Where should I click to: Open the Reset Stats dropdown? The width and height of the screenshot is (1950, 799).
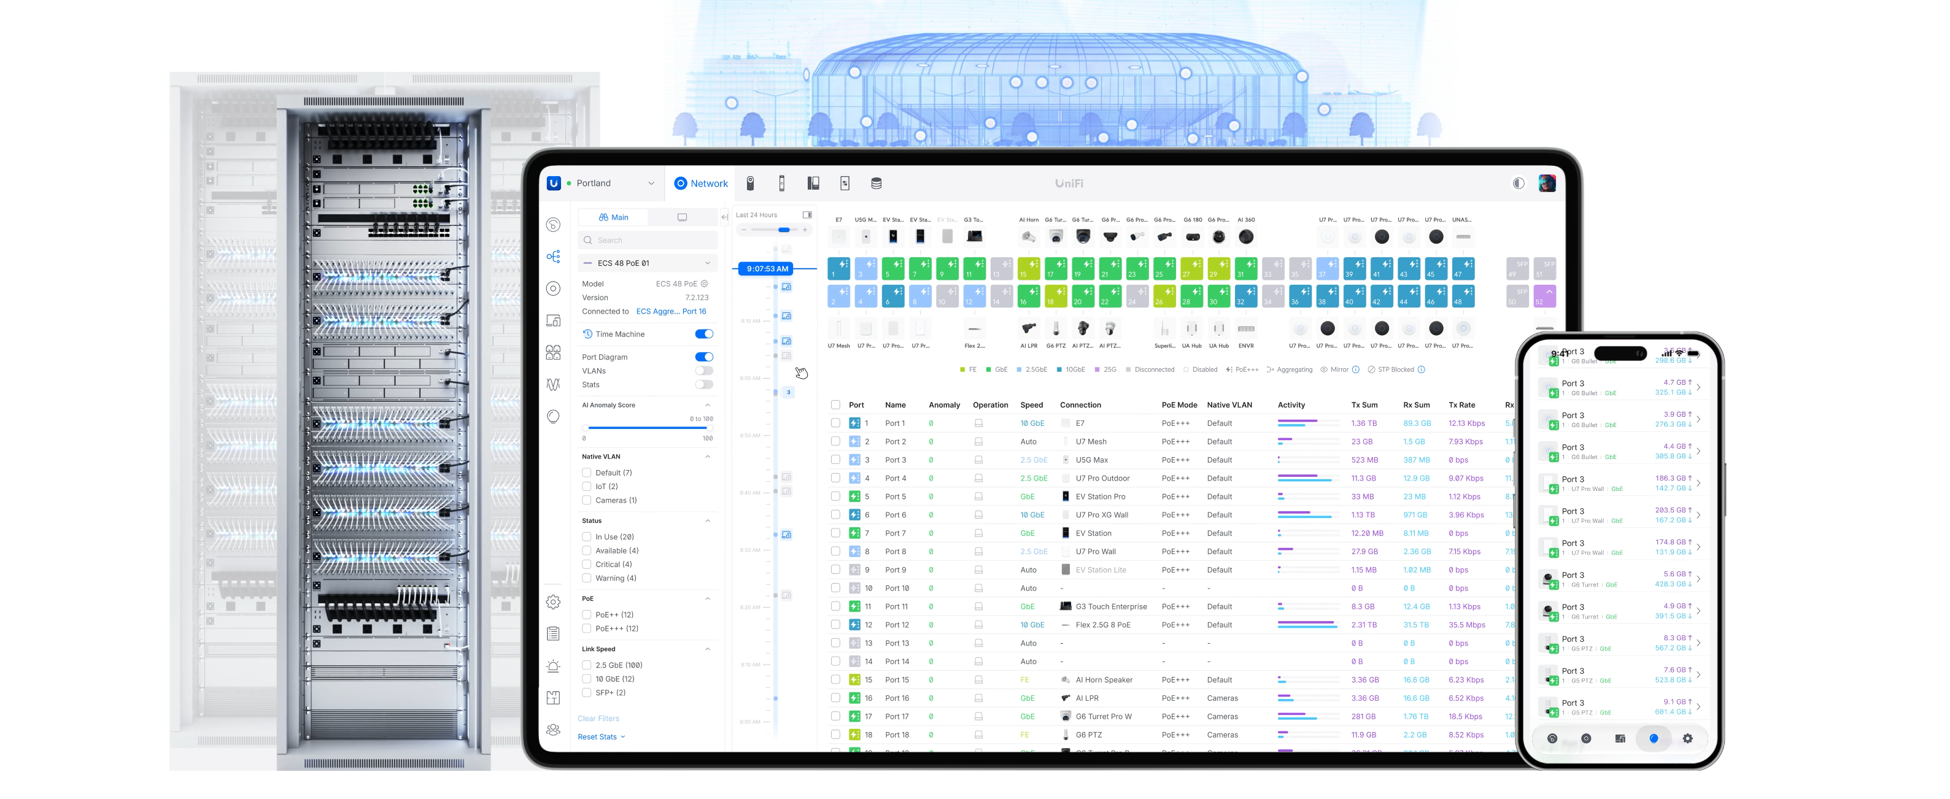[x=601, y=737]
